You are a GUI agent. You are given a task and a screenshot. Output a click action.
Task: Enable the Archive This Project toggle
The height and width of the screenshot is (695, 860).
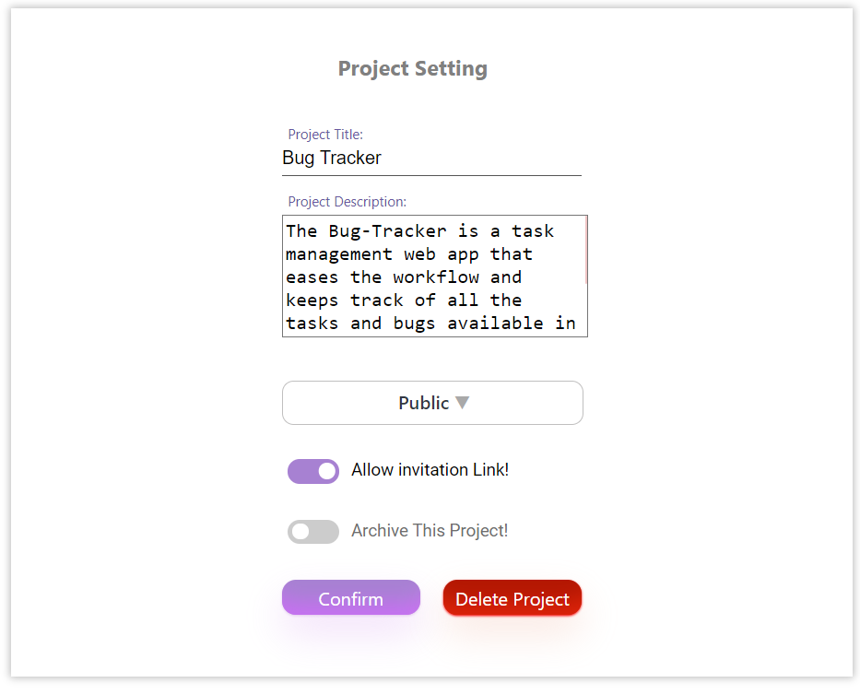click(x=312, y=532)
